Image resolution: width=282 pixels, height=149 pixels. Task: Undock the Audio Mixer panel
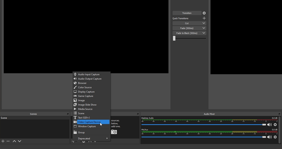(x=279, y=114)
